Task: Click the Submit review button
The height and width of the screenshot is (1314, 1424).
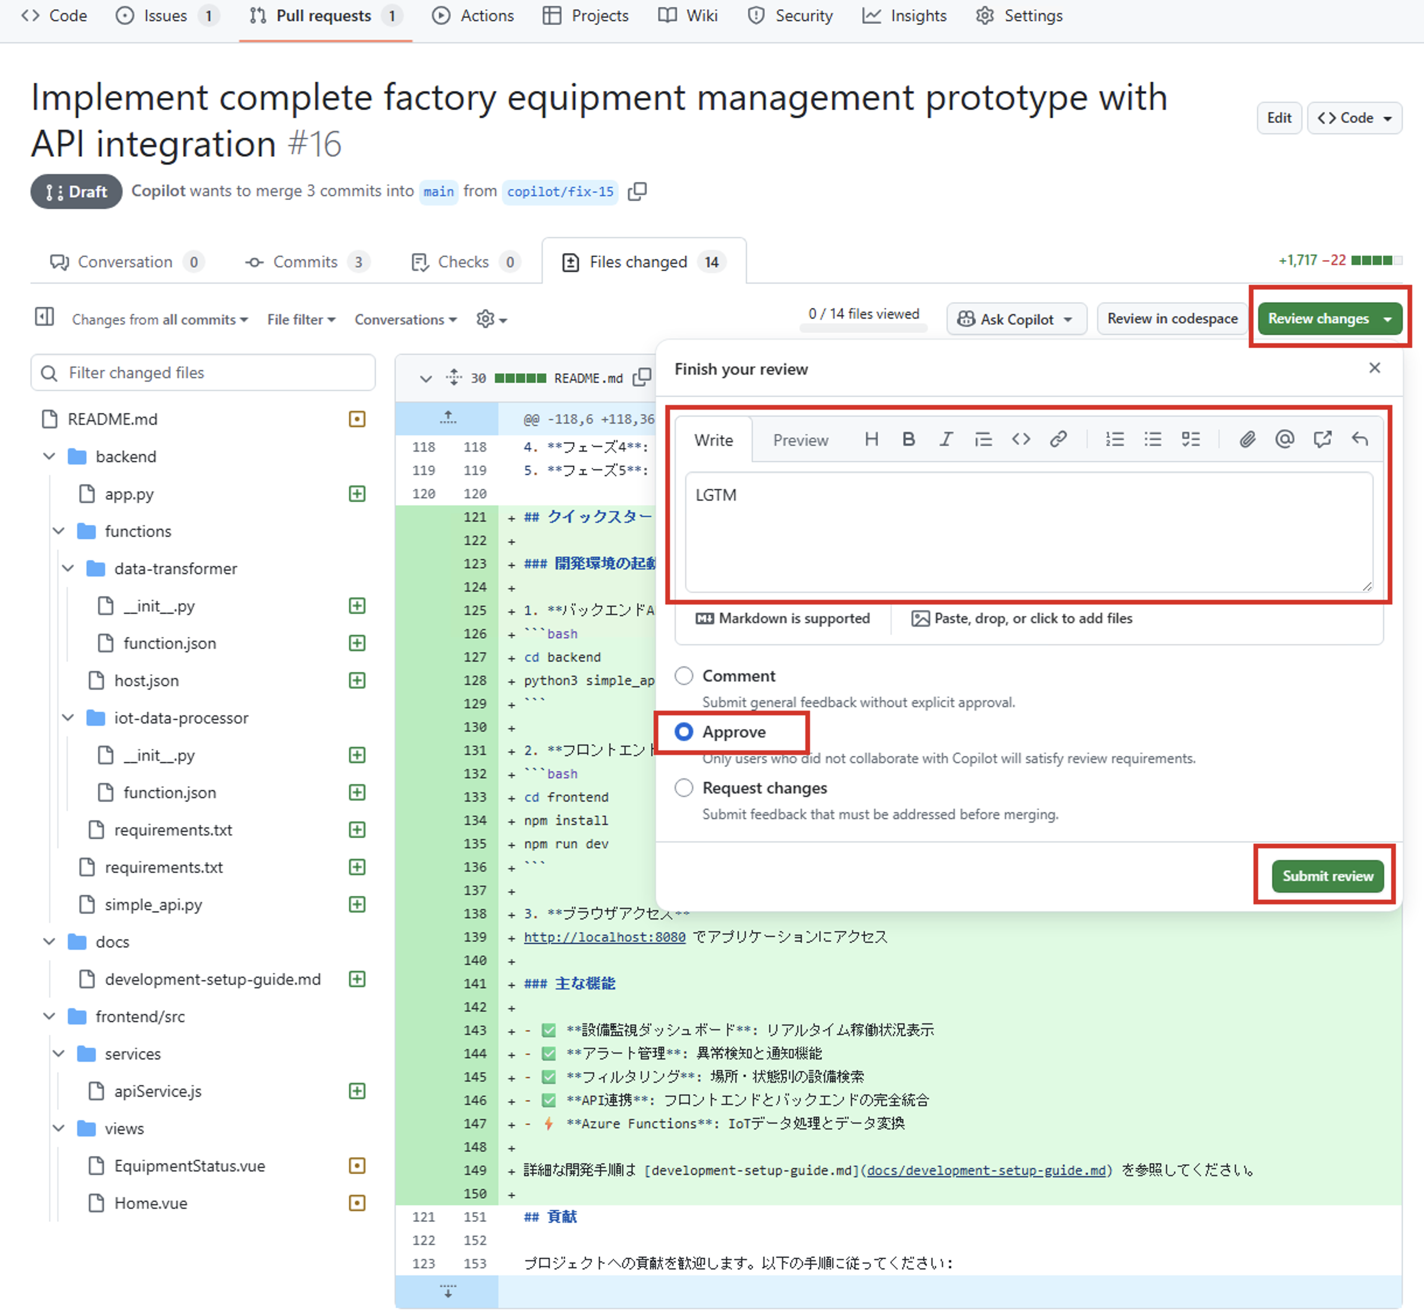Action: (x=1327, y=876)
